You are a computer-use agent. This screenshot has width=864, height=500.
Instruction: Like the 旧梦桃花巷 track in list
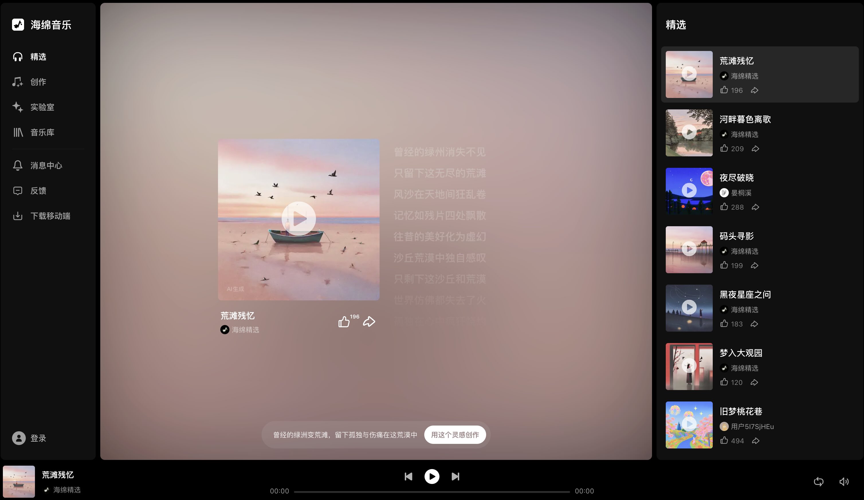pyautogui.click(x=724, y=440)
